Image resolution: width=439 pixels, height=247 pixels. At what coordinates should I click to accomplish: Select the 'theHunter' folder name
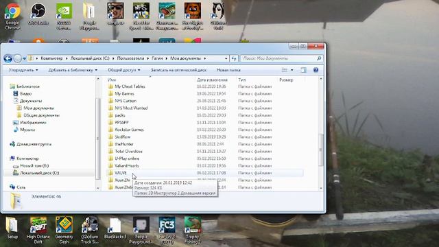click(x=124, y=144)
